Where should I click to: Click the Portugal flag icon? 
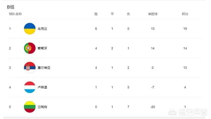(30, 48)
